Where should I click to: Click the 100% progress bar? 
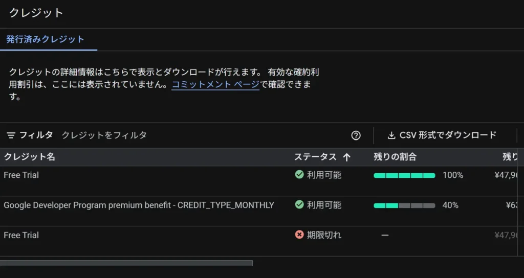[404, 176]
